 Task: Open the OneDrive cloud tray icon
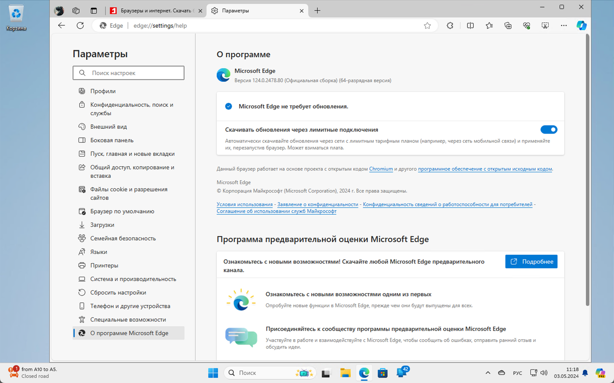501,373
